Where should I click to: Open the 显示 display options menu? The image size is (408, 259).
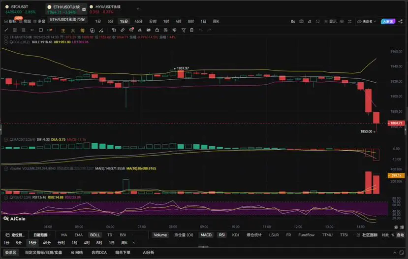[x=331, y=21]
